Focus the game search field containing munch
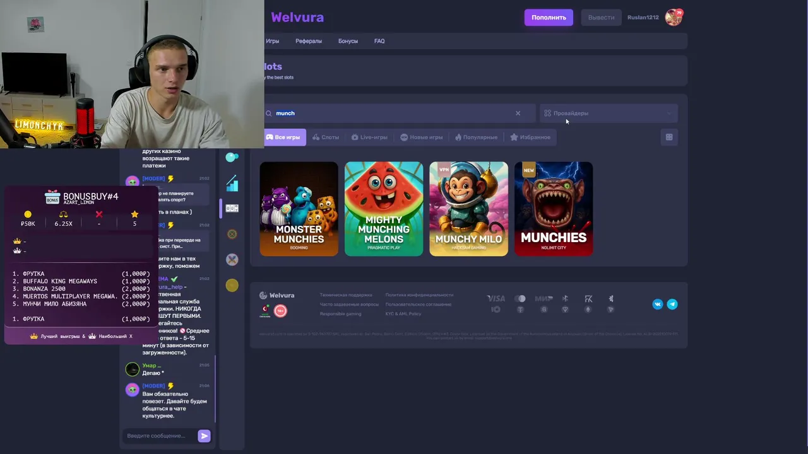808x454 pixels. 399,113
